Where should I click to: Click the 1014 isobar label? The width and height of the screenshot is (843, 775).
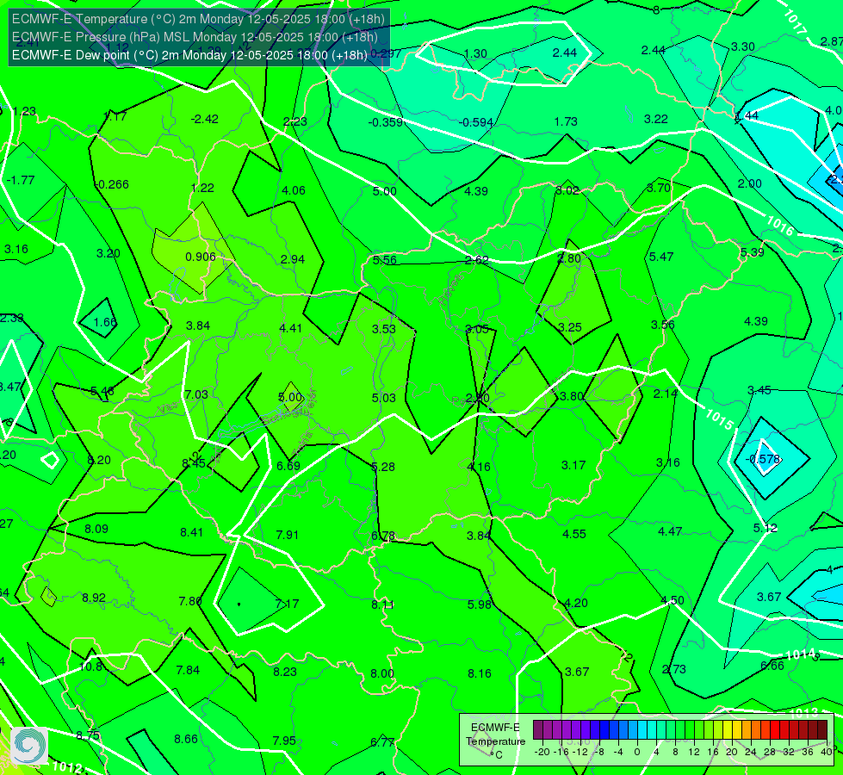(801, 655)
